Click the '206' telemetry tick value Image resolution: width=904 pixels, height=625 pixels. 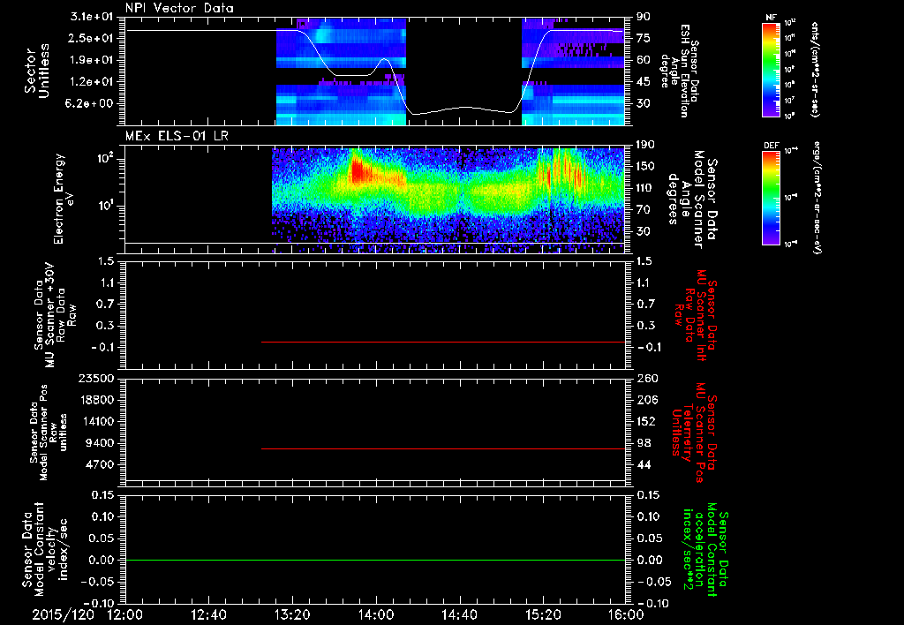coord(647,400)
